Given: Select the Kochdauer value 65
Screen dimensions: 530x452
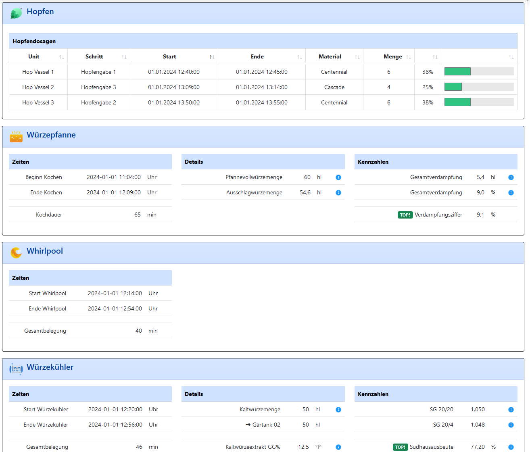Looking at the screenshot, I should pos(138,215).
